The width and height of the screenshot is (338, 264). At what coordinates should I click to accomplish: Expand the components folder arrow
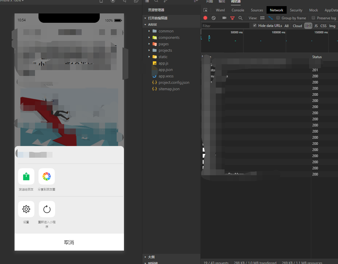click(x=149, y=38)
